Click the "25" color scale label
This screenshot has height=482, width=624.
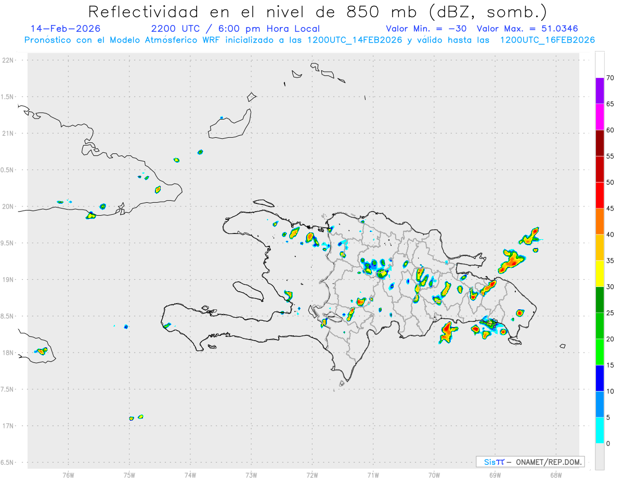tap(610, 313)
